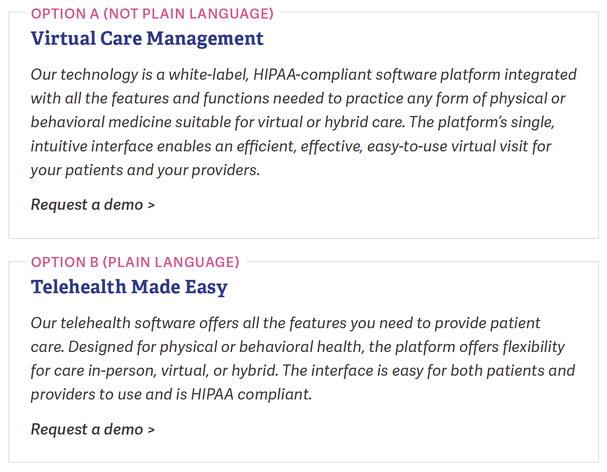Click Request a demo under Virtual Care Management

(87, 205)
